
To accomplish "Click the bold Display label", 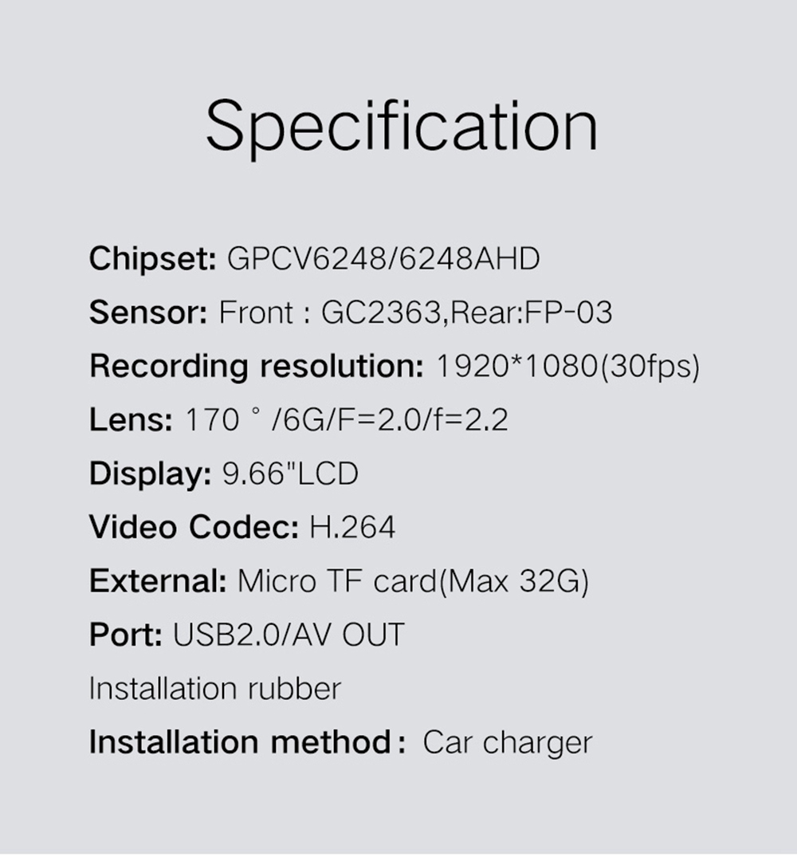I will (150, 474).
